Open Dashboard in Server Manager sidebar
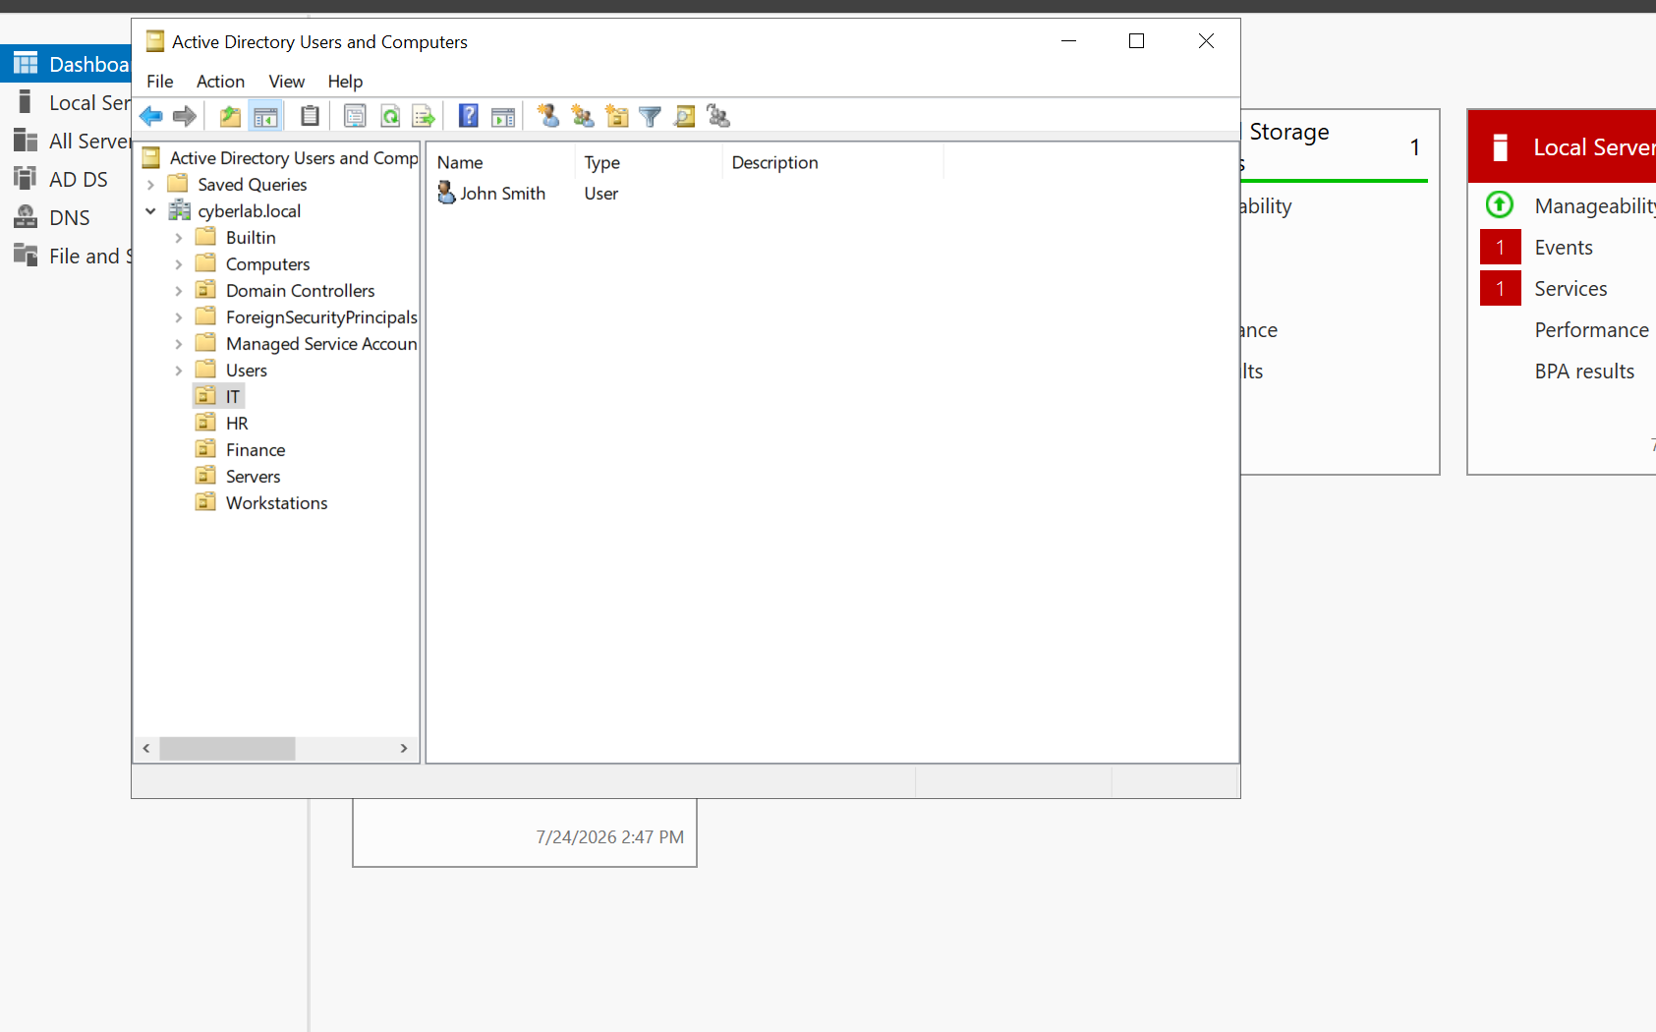The image size is (1656, 1032). pyautogui.click(x=66, y=65)
